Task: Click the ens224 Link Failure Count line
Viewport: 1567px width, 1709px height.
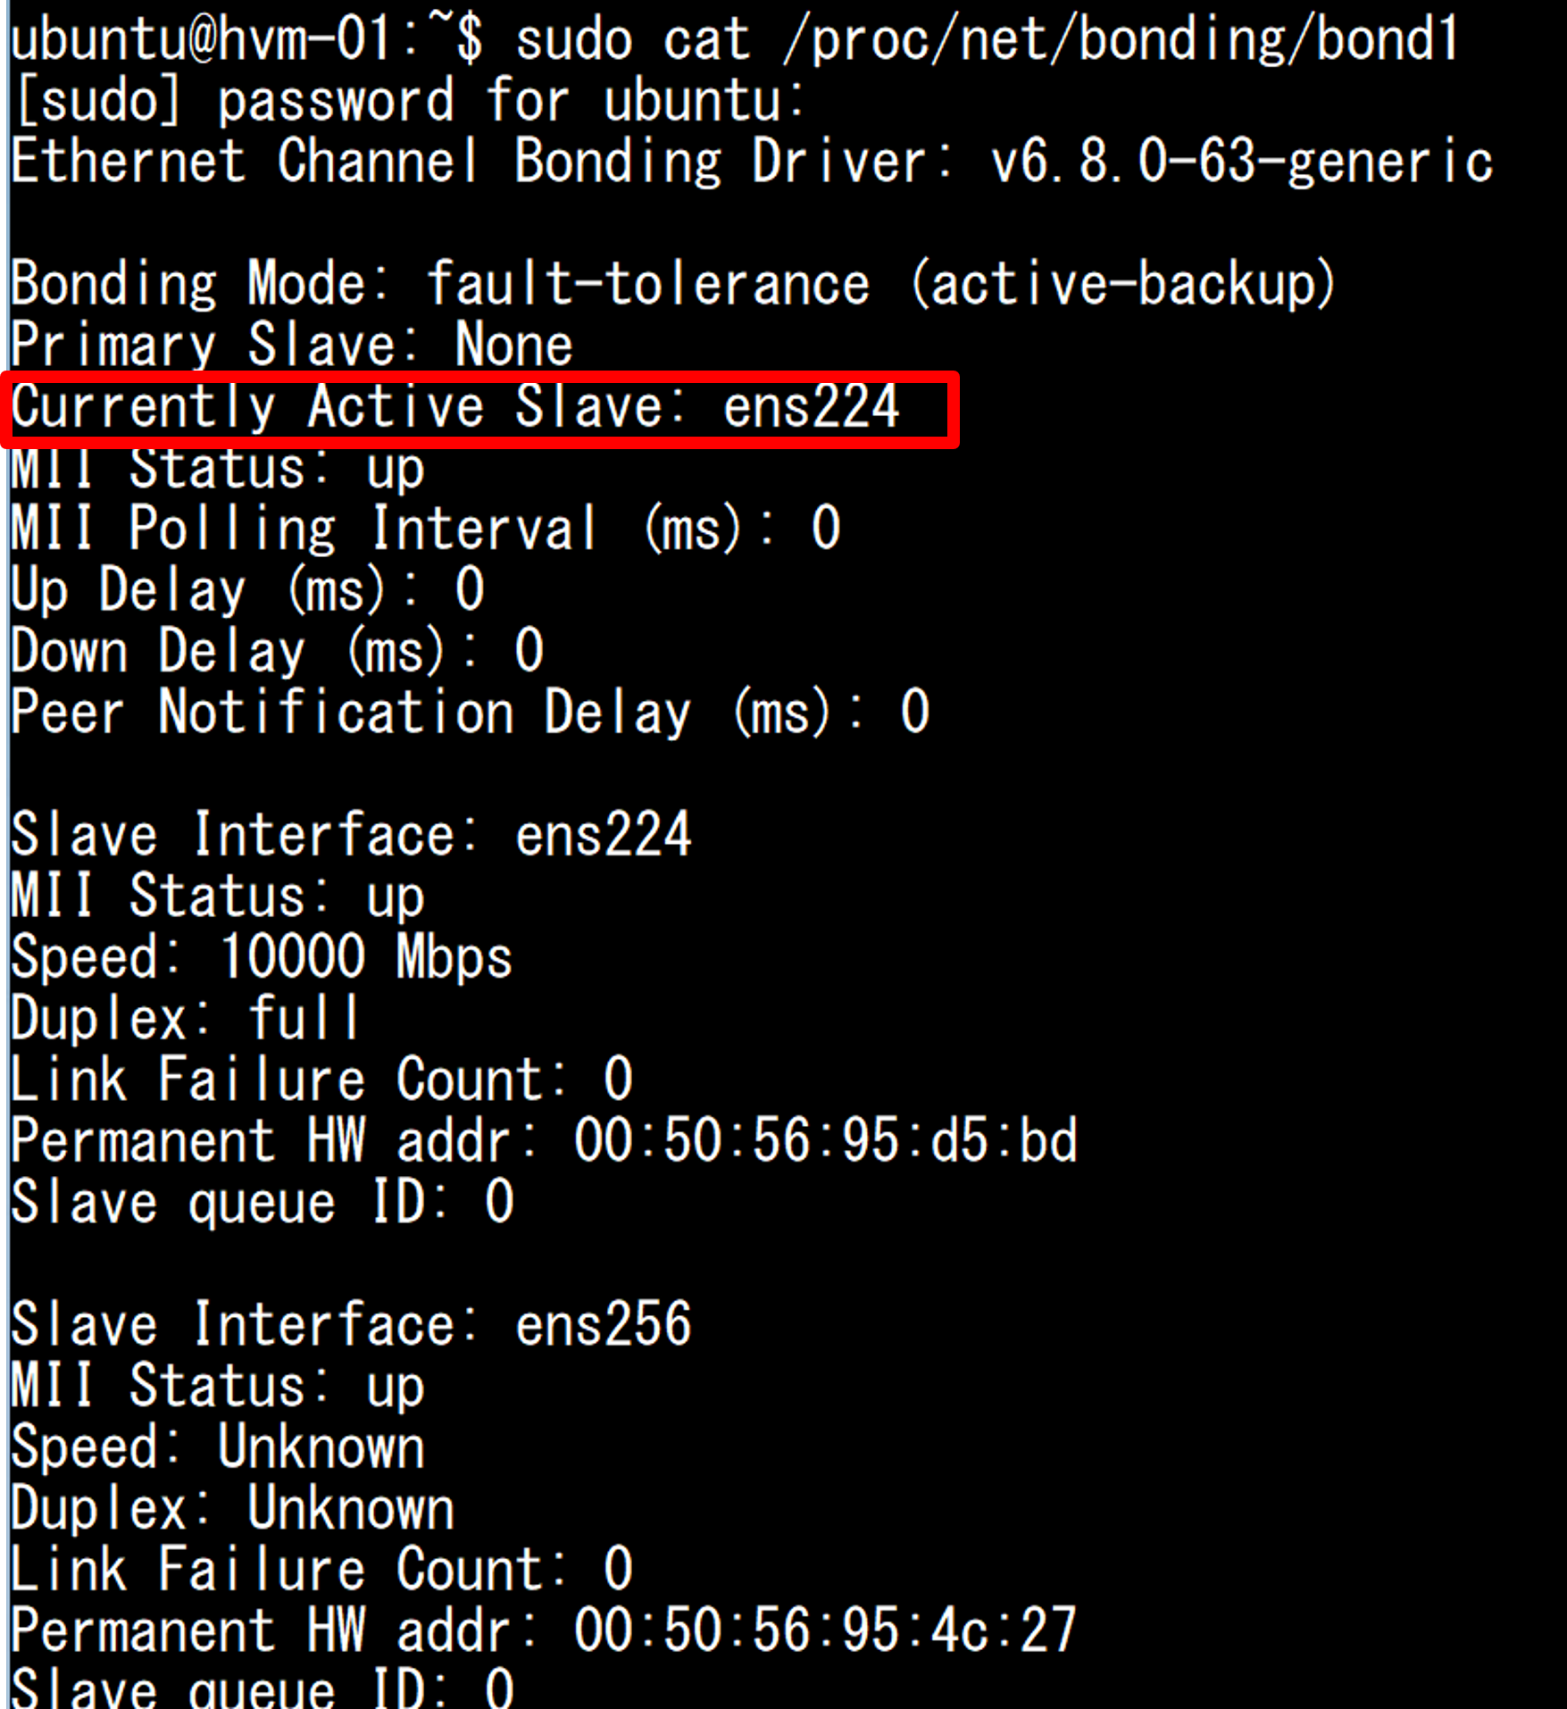Action: (322, 1079)
